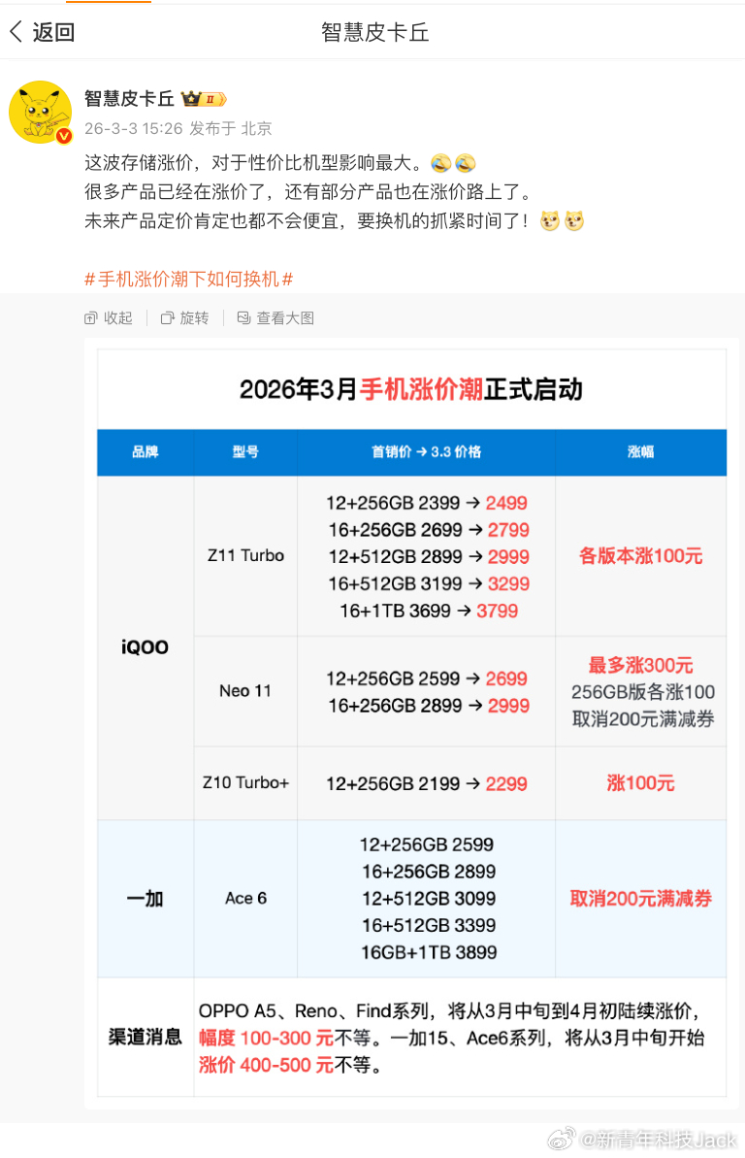Click the page title 智慧皮卡丘
Screen dimensions: 745x1158
[375, 32]
